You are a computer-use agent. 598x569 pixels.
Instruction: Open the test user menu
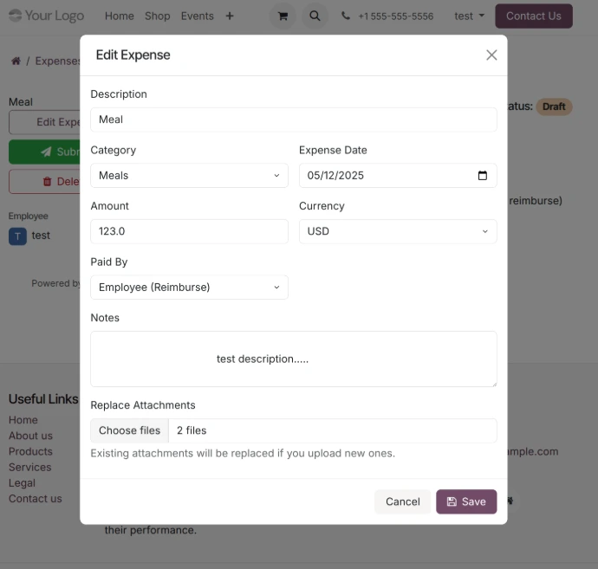point(469,16)
